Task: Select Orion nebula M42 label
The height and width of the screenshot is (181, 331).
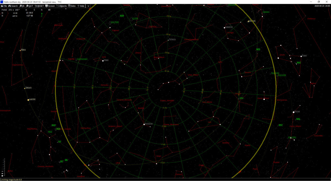Action: [299, 63]
